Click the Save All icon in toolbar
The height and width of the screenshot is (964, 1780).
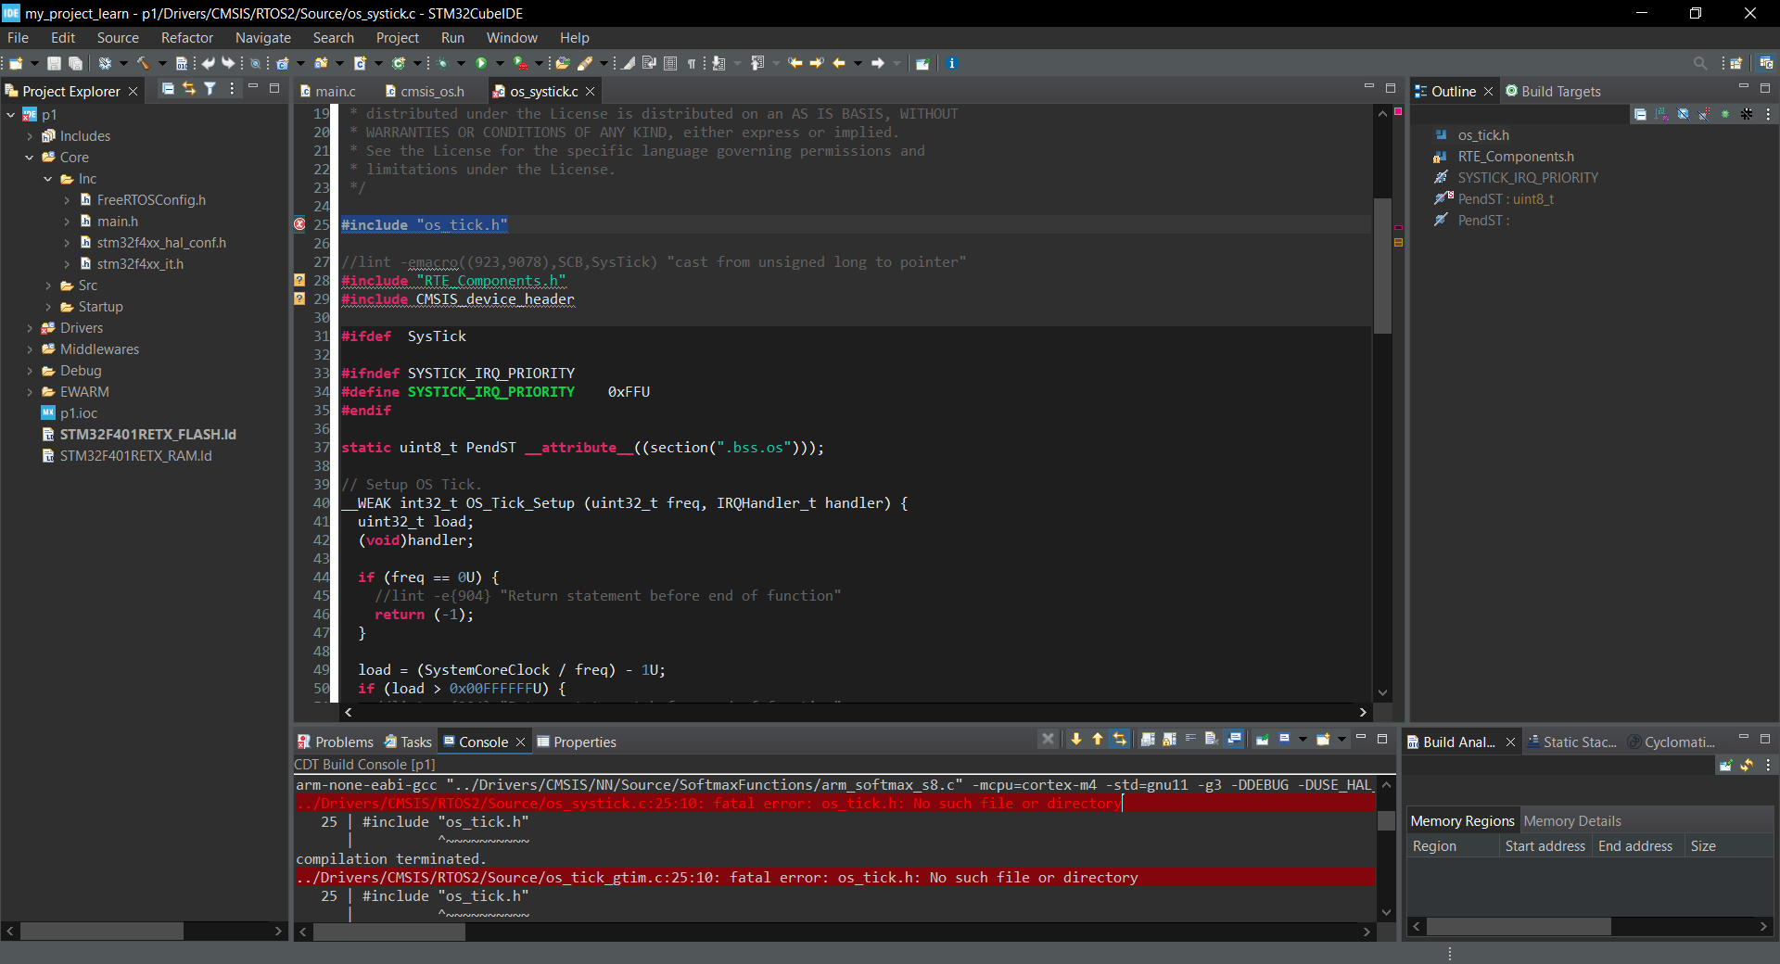coord(76,63)
